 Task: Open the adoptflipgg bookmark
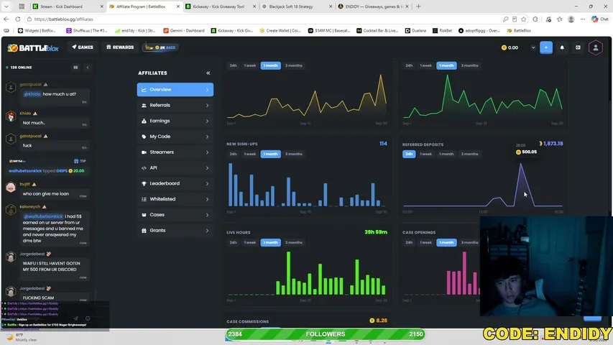pyautogui.click(x=479, y=30)
